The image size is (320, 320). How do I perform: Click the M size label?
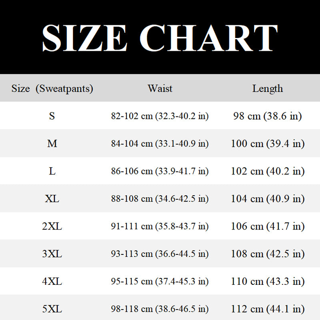coord(52,144)
